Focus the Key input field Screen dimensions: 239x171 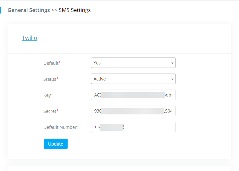(x=133, y=95)
